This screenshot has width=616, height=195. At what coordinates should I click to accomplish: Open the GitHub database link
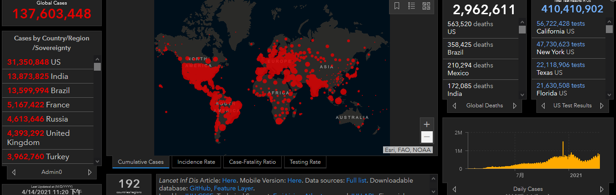[x=200, y=188]
